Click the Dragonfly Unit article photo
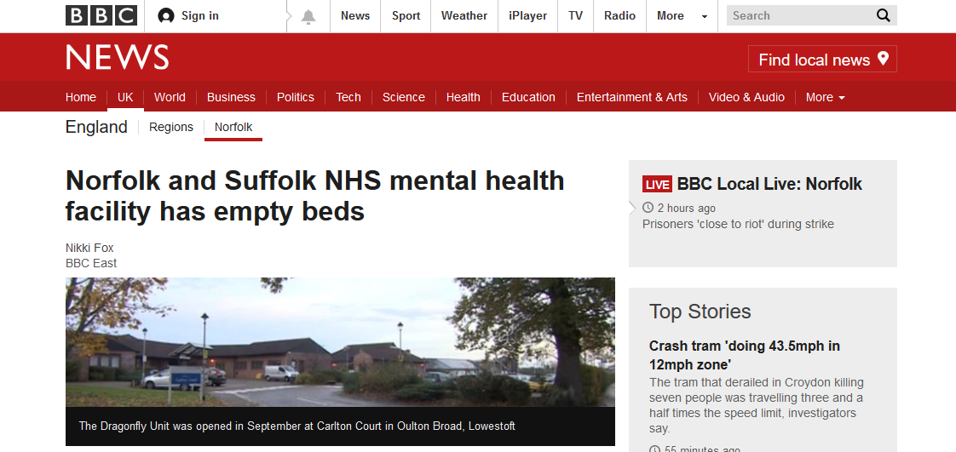 (x=340, y=341)
